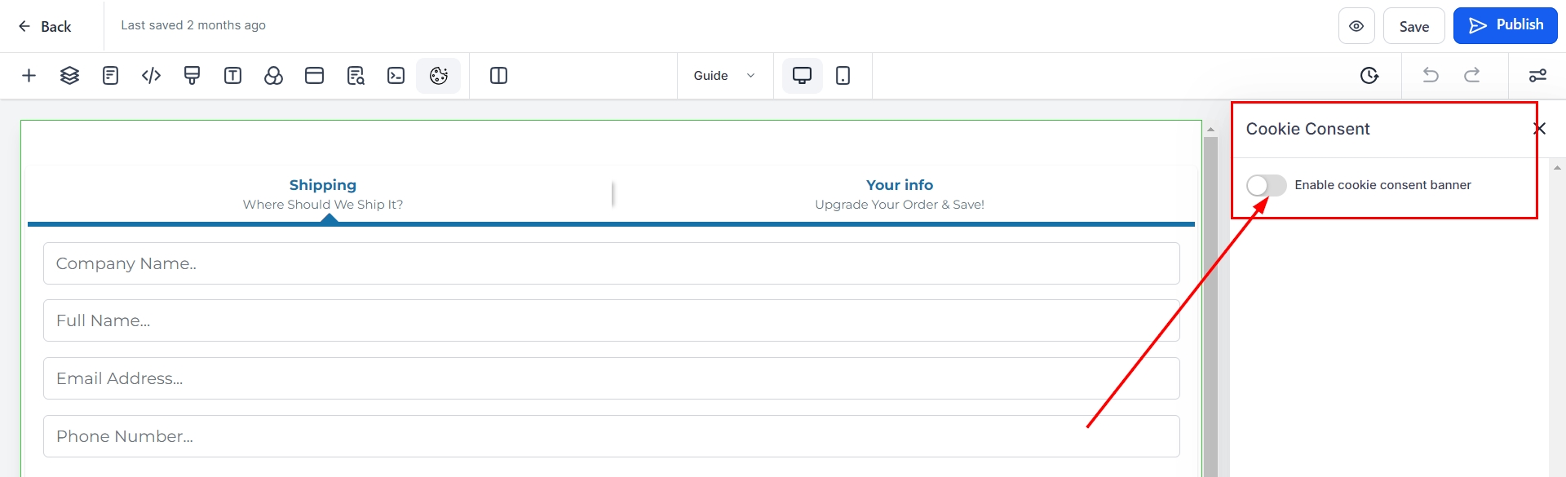
Task: Select the Your info step tab
Action: [899, 193]
